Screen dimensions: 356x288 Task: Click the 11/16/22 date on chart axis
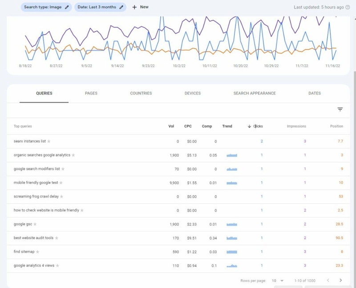pyautogui.click(x=332, y=66)
